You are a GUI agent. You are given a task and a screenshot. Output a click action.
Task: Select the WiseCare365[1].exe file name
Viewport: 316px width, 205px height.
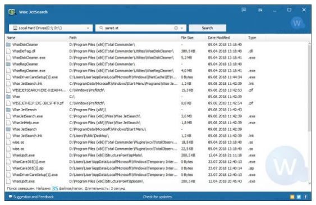pyautogui.click(x=29, y=162)
